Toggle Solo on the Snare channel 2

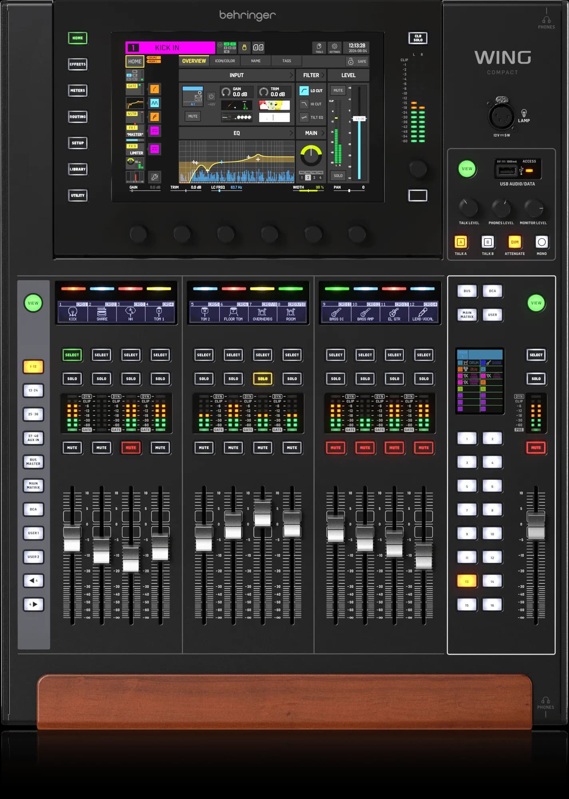[x=101, y=379]
